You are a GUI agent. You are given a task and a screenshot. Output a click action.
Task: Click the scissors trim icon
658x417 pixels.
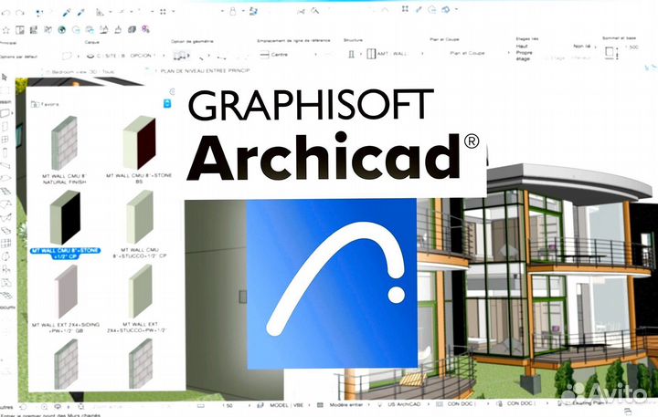(x=301, y=11)
